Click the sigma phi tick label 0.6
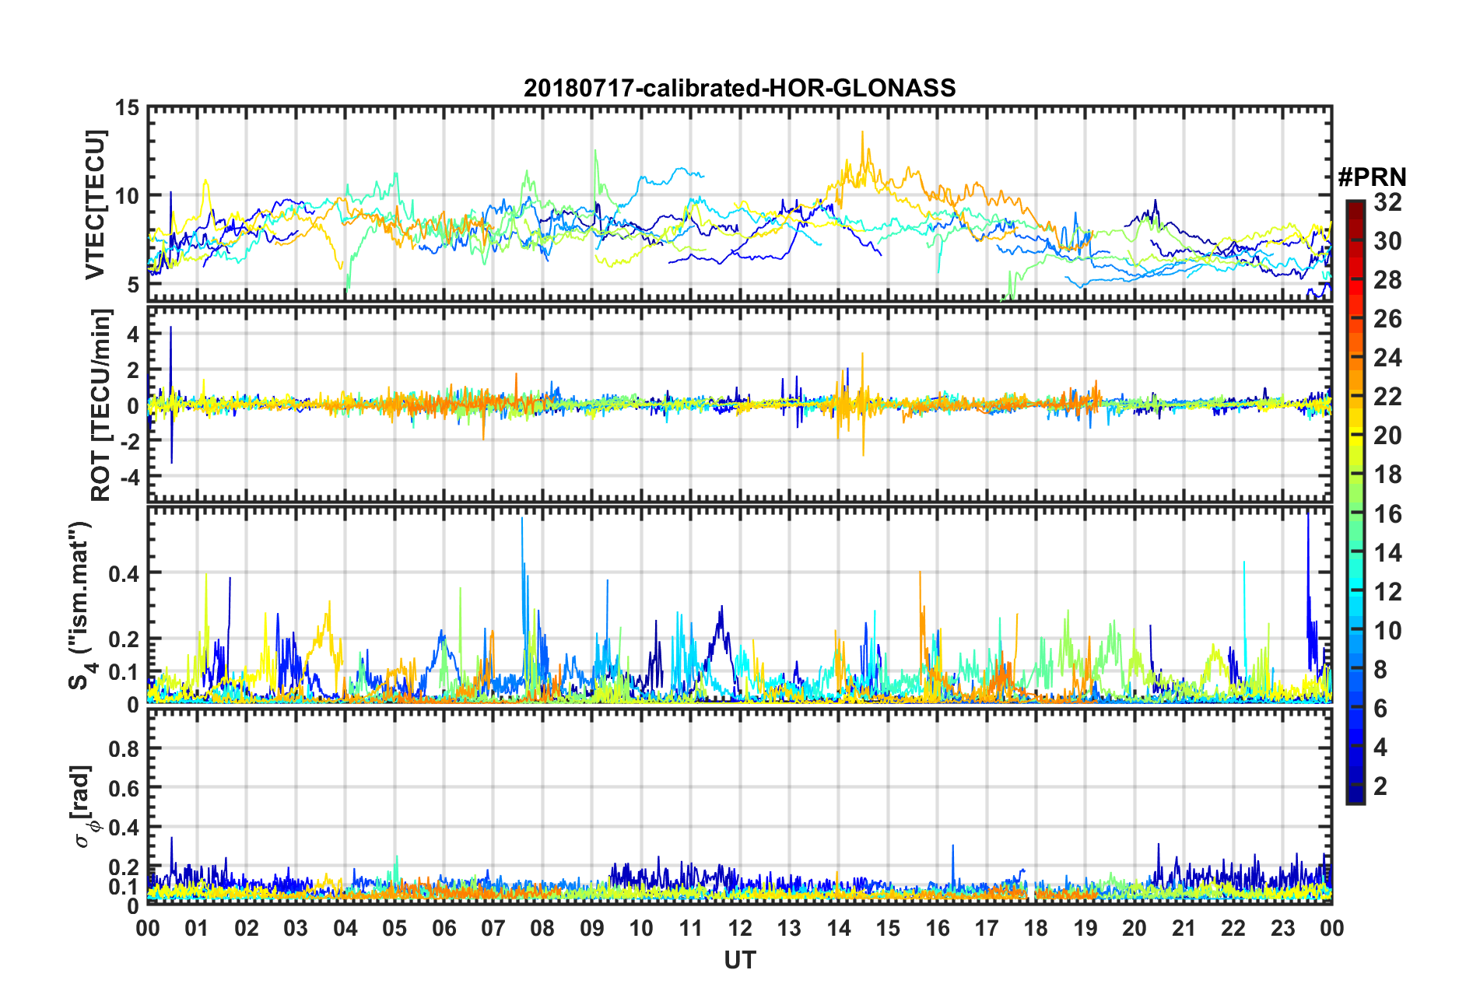Viewport: 1480px width, 1005px height. tap(124, 789)
